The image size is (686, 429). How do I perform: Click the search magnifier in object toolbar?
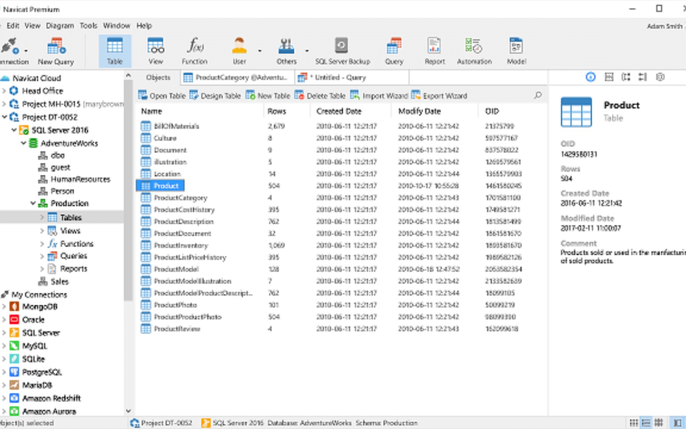[538, 95]
